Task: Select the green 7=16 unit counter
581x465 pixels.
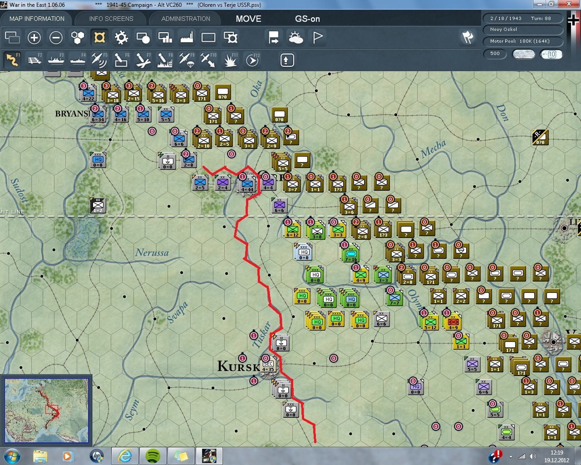Action: click(350, 255)
